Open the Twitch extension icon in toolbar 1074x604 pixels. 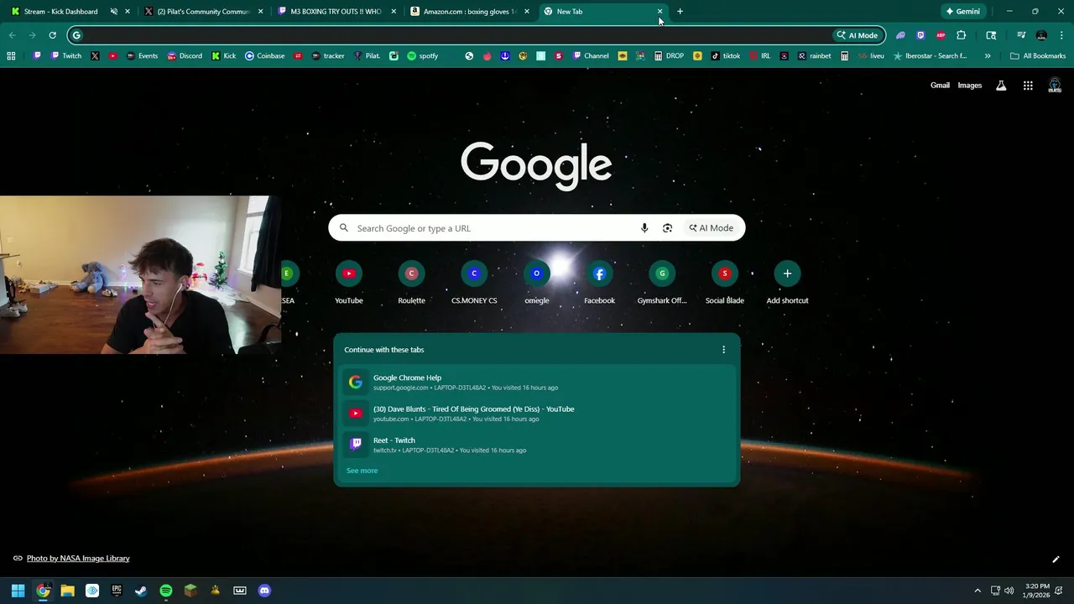920,35
